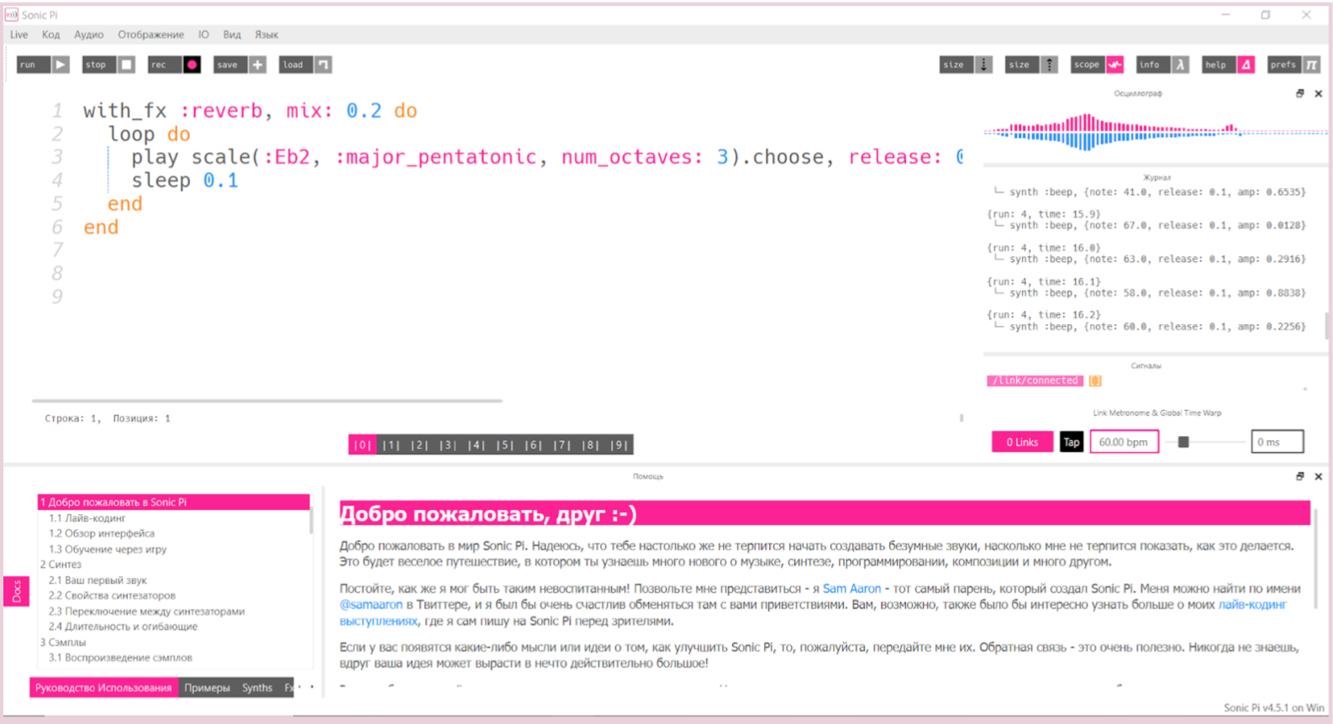Open section 1.3 Обучение через игру

click(x=107, y=549)
